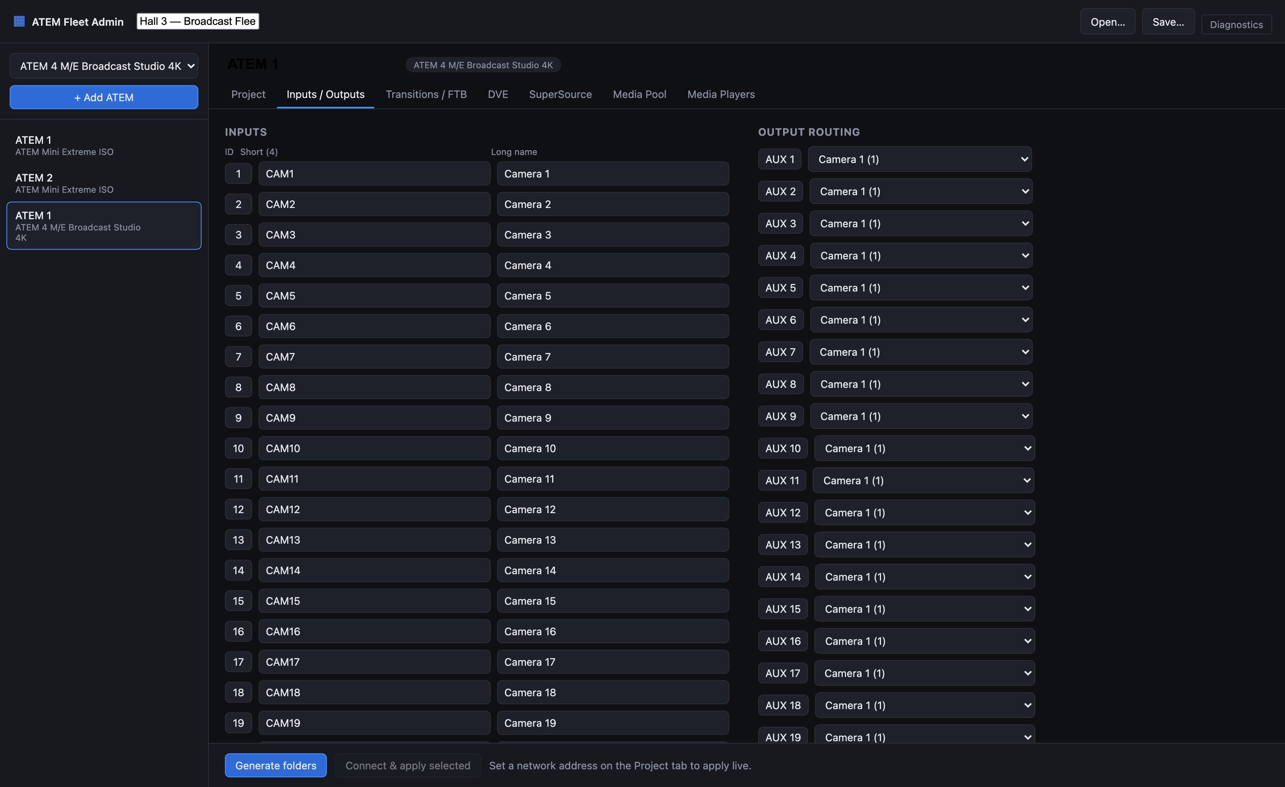Click the CAM8 short name field

(x=374, y=387)
